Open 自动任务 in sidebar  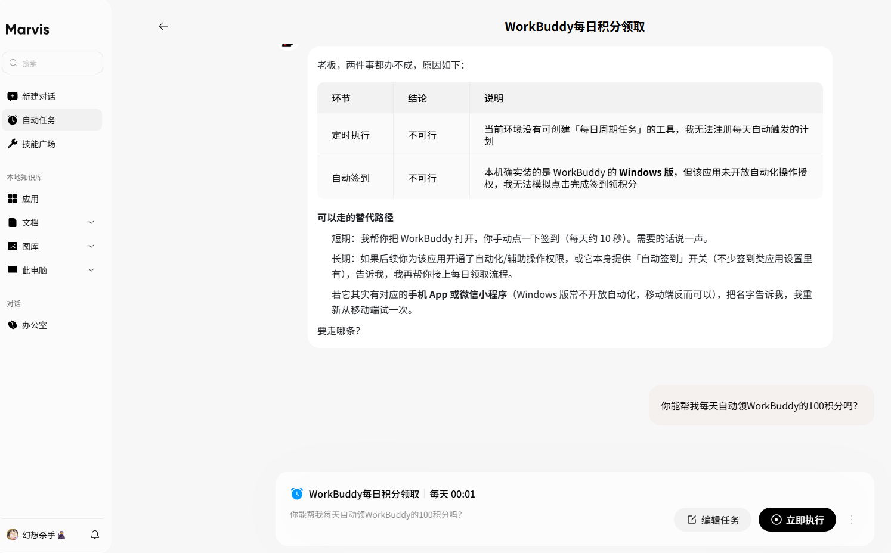(x=52, y=120)
